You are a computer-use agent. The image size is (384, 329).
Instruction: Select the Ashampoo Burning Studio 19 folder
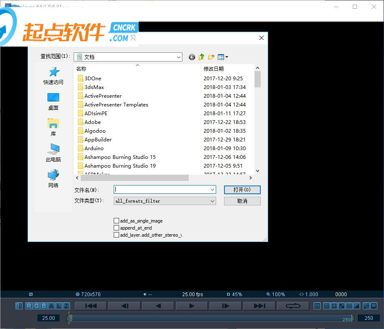pos(117,166)
